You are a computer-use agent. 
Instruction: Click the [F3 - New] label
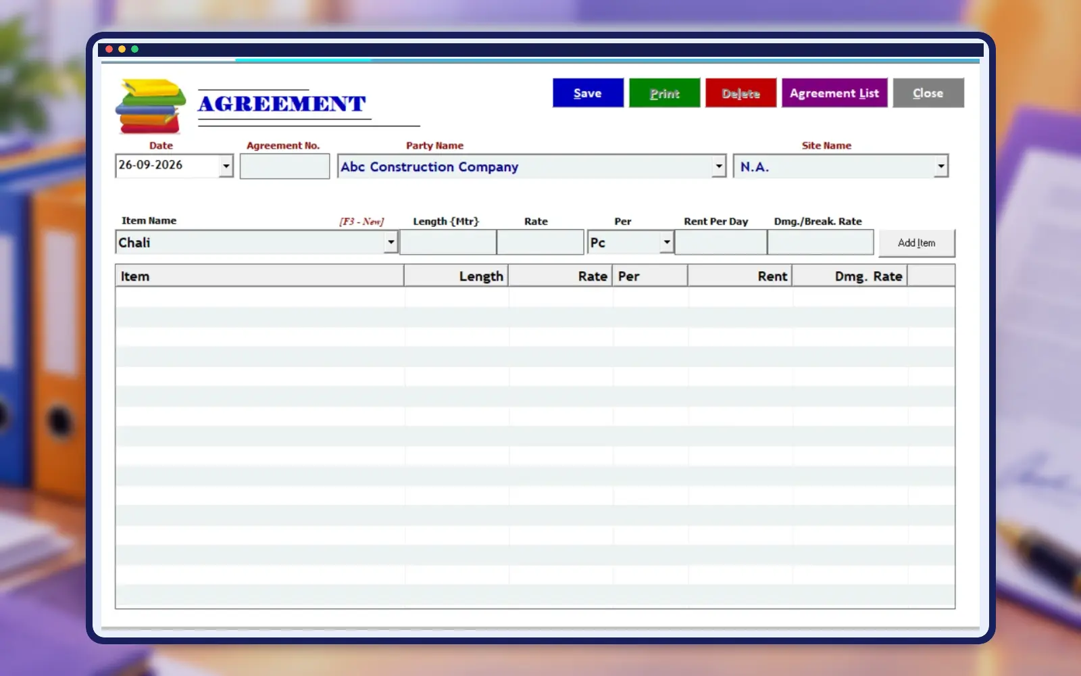[x=361, y=222]
